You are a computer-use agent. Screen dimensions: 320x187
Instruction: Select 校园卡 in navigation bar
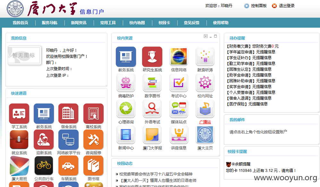click(164, 23)
